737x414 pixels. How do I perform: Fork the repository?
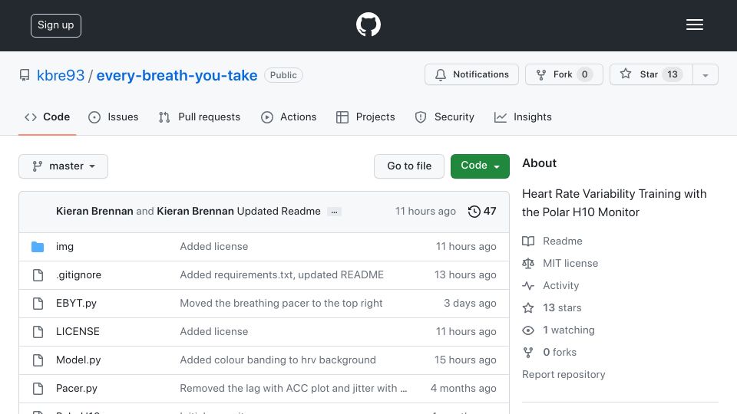[x=563, y=74]
